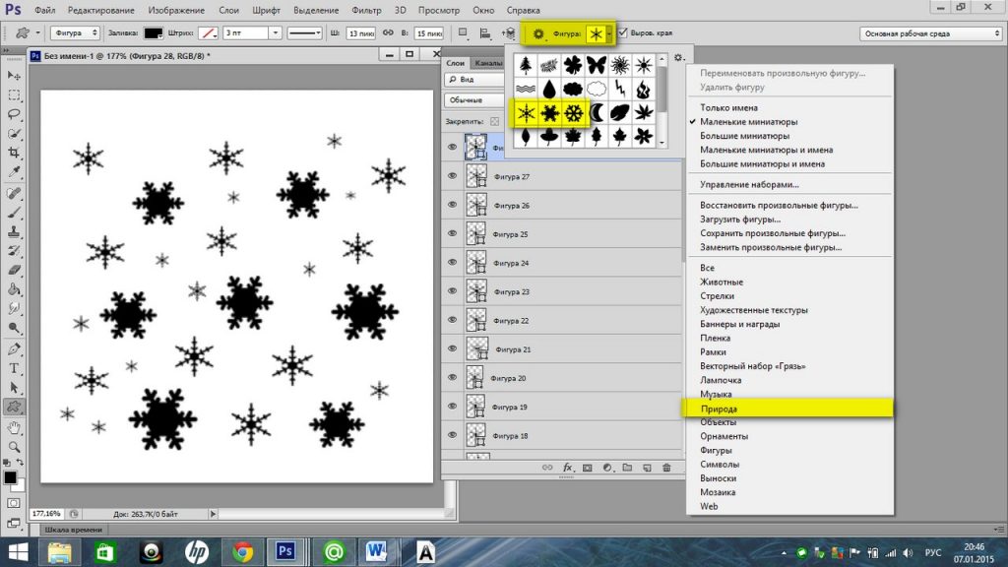Click the status bar info arrow
Viewport: 1008px width, 567px height.
pos(213,514)
